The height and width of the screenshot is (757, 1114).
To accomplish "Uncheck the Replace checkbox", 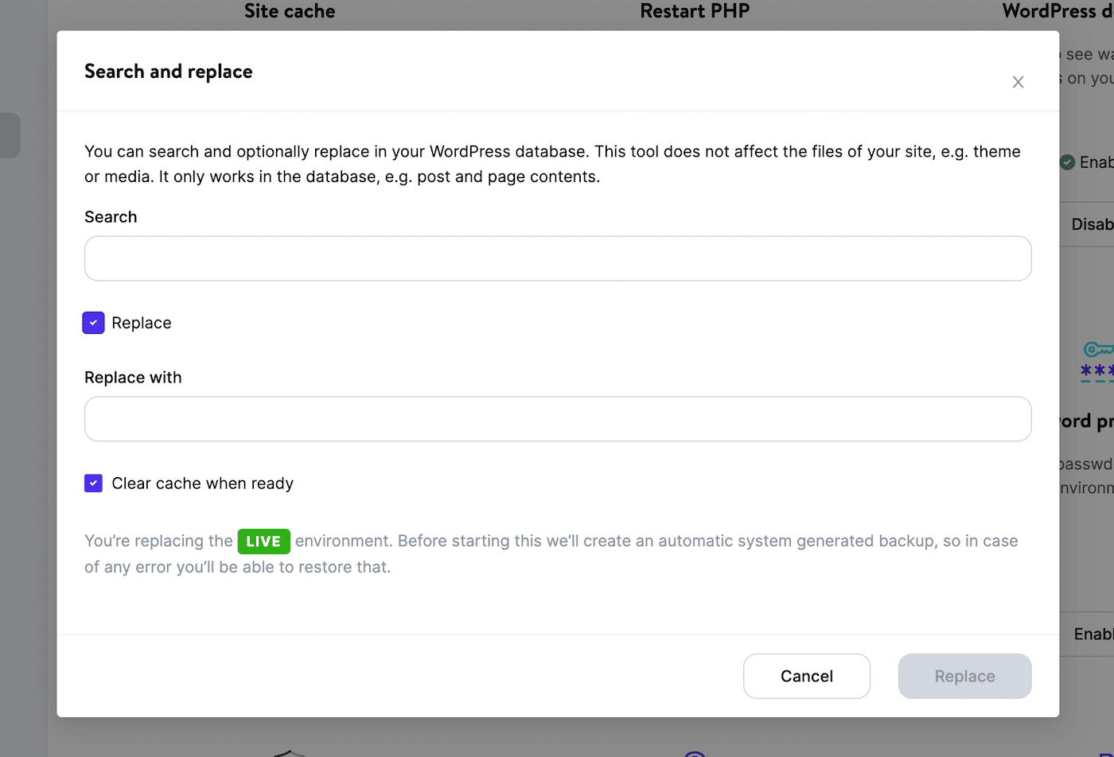I will [93, 323].
